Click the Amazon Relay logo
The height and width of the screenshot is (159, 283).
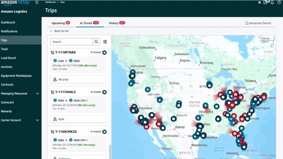(15, 3)
